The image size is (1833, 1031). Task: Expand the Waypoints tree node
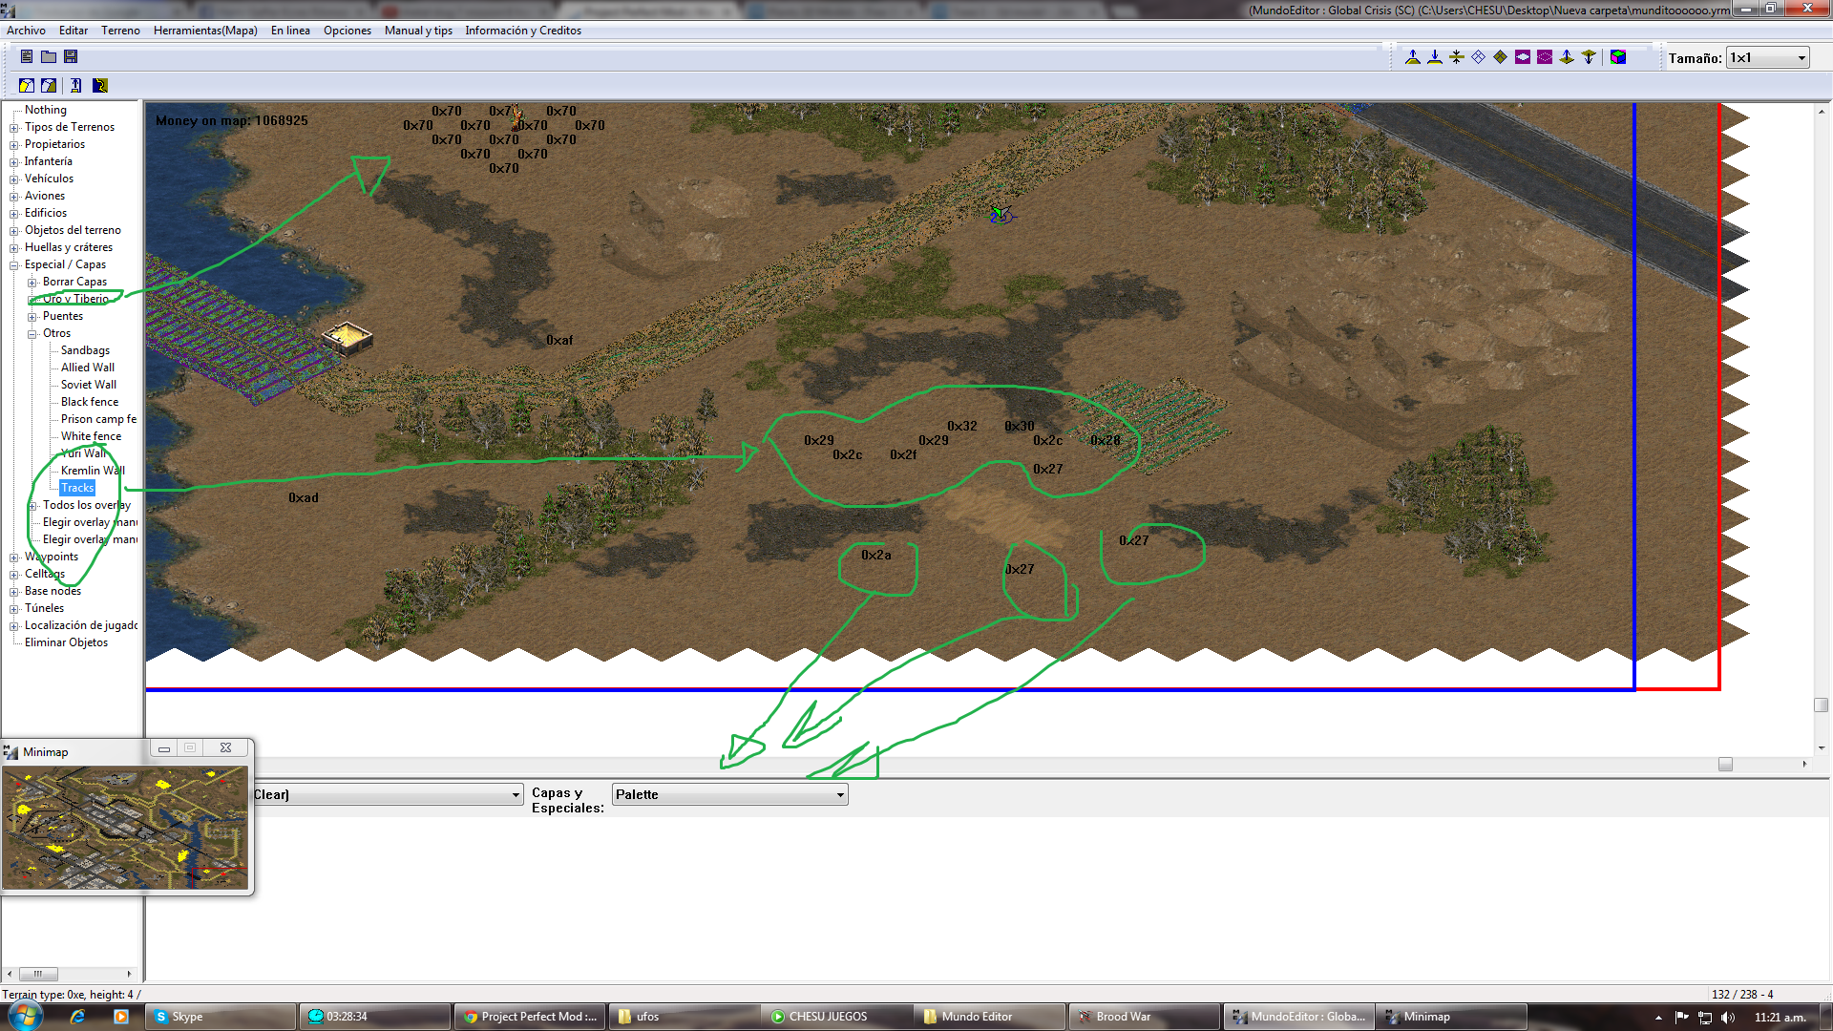(11, 557)
